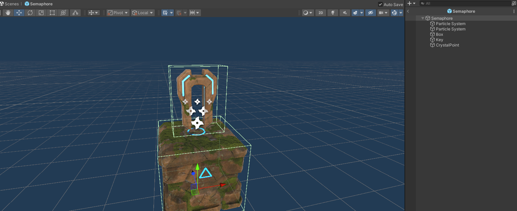Open the Pivot handle position dropdown

coord(118,13)
